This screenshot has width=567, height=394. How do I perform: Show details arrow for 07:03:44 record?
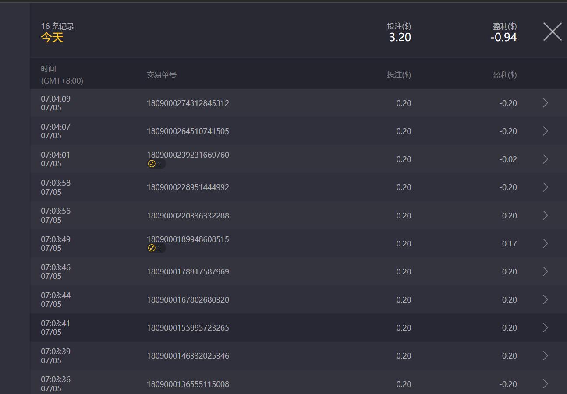(546, 299)
